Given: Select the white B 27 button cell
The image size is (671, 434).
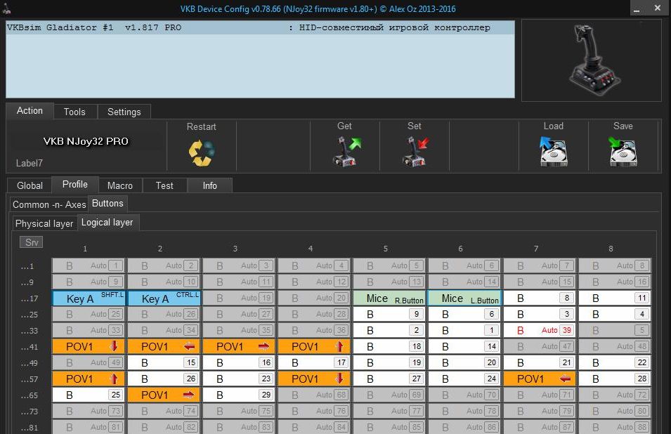Looking at the screenshot, I should [389, 379].
